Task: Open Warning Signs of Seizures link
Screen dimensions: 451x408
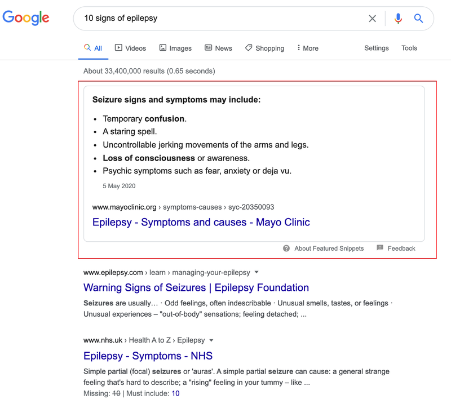Action: point(196,288)
